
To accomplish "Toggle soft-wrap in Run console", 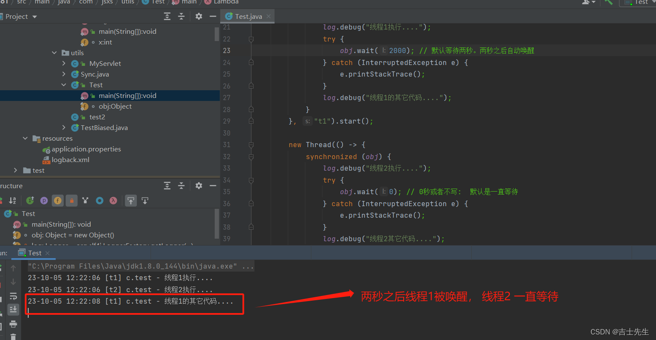I will click(13, 296).
